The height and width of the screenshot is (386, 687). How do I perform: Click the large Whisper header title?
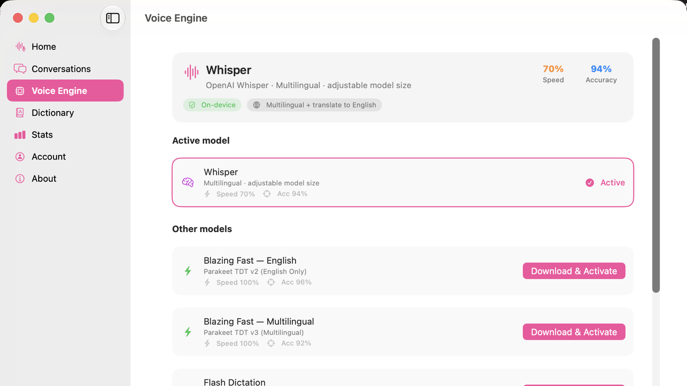[228, 70]
